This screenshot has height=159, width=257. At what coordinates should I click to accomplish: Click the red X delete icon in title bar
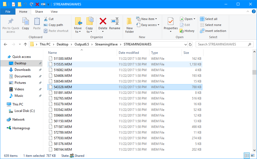coord(37,4)
